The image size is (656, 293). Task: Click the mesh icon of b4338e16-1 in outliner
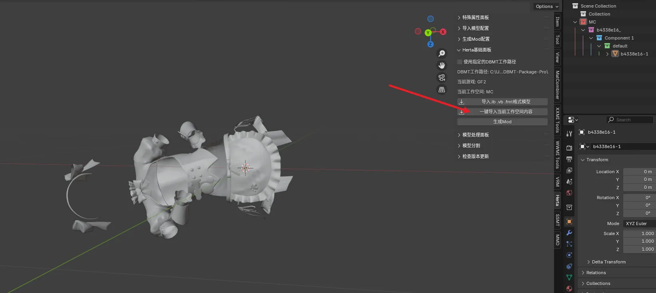pyautogui.click(x=615, y=54)
